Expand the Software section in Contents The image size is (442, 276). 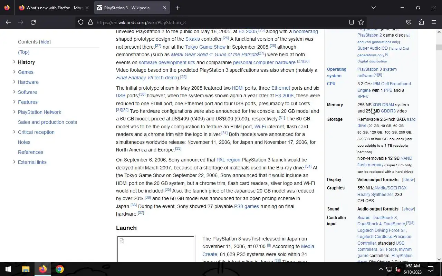pyautogui.click(x=14, y=92)
